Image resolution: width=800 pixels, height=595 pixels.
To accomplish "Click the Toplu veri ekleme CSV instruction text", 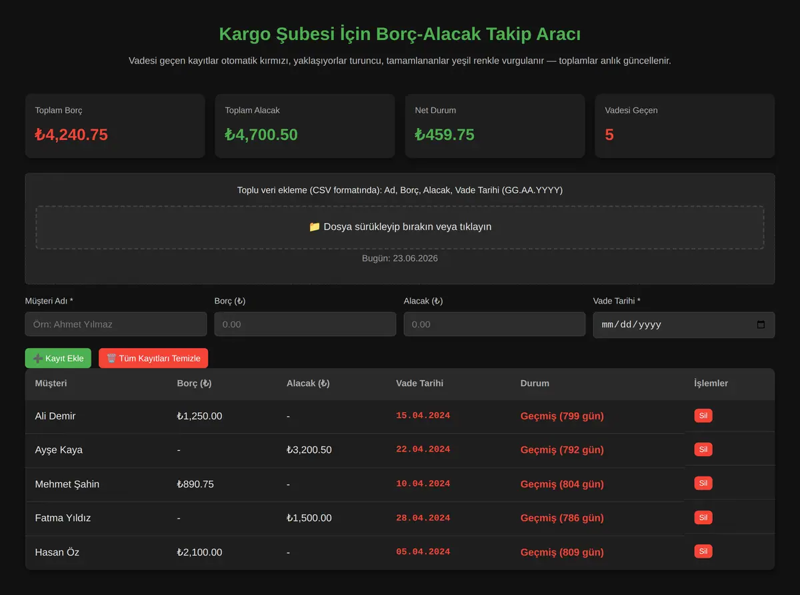I will (400, 190).
